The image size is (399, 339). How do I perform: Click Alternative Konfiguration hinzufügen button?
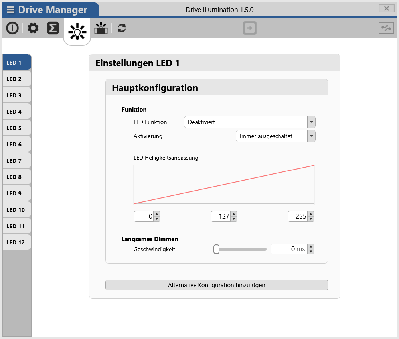pos(216,285)
